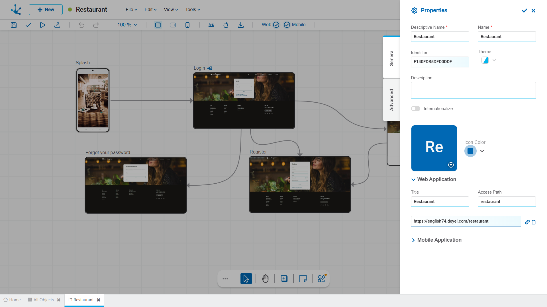The width and height of the screenshot is (547, 307).
Task: Click the blue Icon Color swatch
Action: point(470,151)
